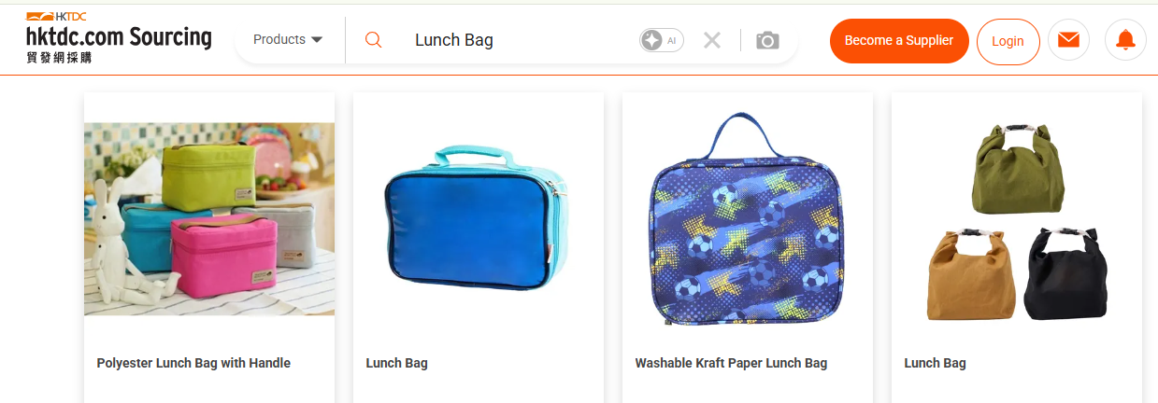This screenshot has width=1158, height=403.
Task: Toggle the AI search switch
Action: pyautogui.click(x=662, y=40)
